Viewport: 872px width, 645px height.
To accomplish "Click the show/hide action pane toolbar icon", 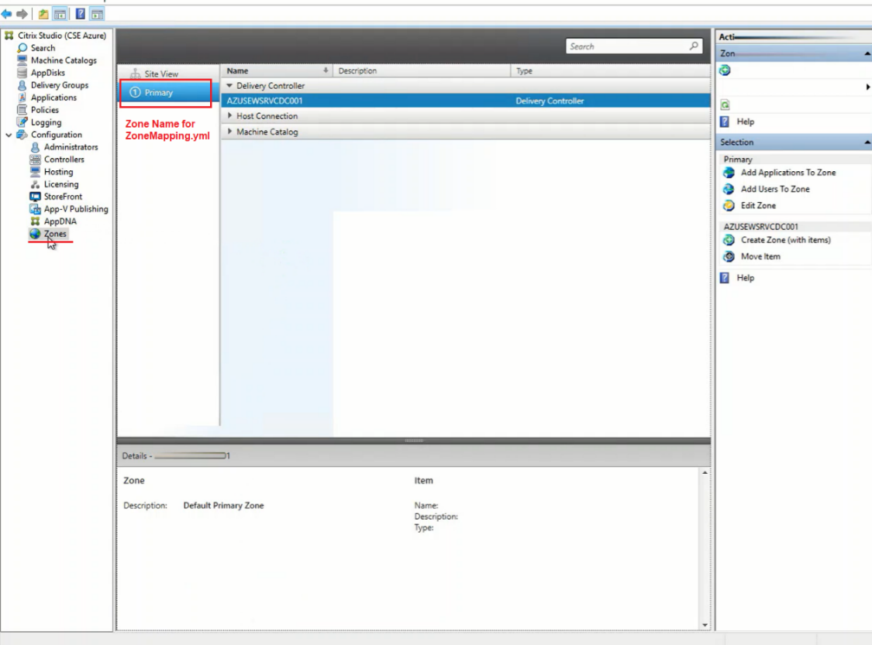I will 97,15.
